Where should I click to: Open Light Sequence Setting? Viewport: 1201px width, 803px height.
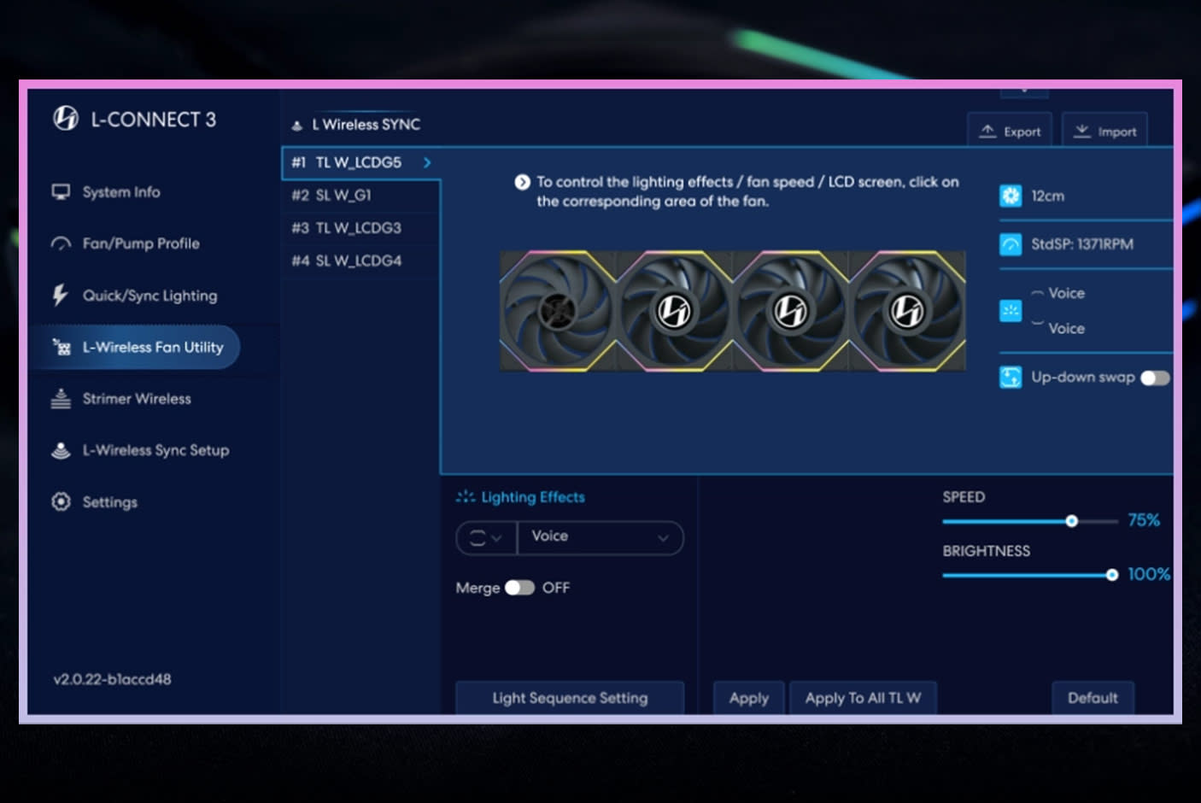(x=570, y=698)
